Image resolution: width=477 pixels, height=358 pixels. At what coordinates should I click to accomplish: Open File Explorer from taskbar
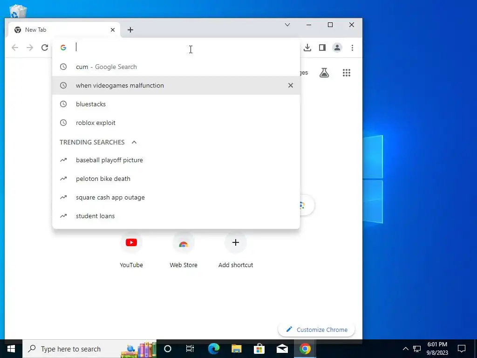(x=236, y=349)
